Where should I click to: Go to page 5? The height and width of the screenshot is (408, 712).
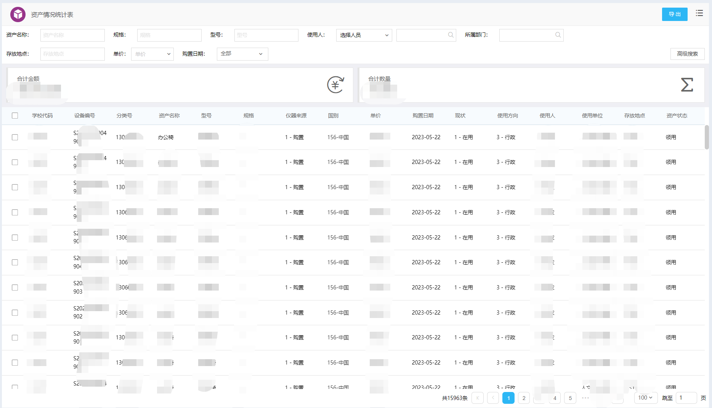(x=570, y=398)
